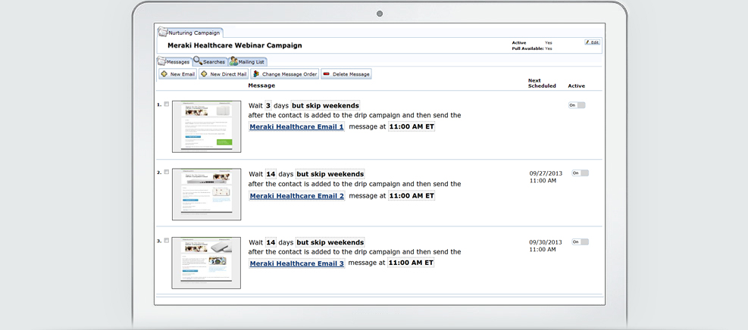Click the 09/30/2013 next scheduled date
Image resolution: width=748 pixels, height=330 pixels.
(546, 242)
